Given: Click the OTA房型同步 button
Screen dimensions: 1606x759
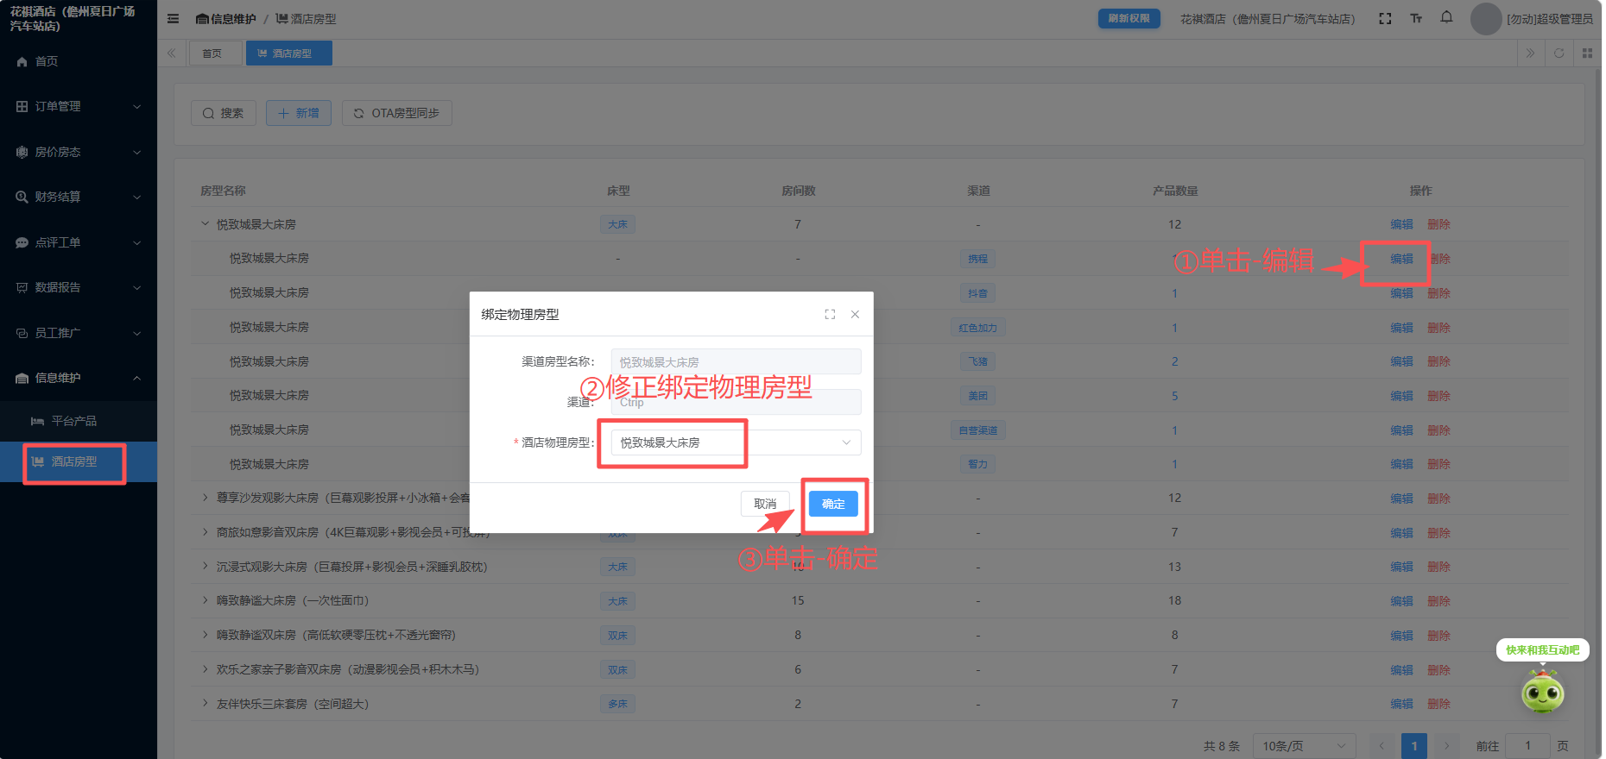Looking at the screenshot, I should [x=397, y=113].
